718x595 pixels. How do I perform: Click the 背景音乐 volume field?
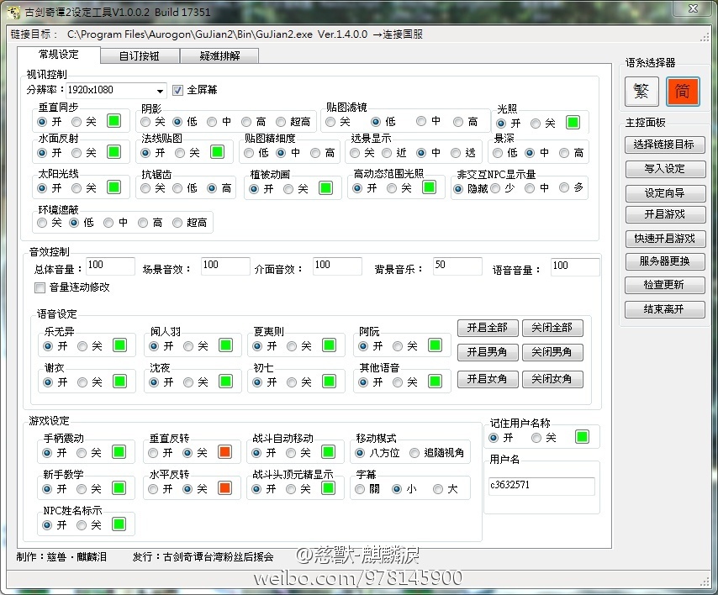click(x=457, y=266)
